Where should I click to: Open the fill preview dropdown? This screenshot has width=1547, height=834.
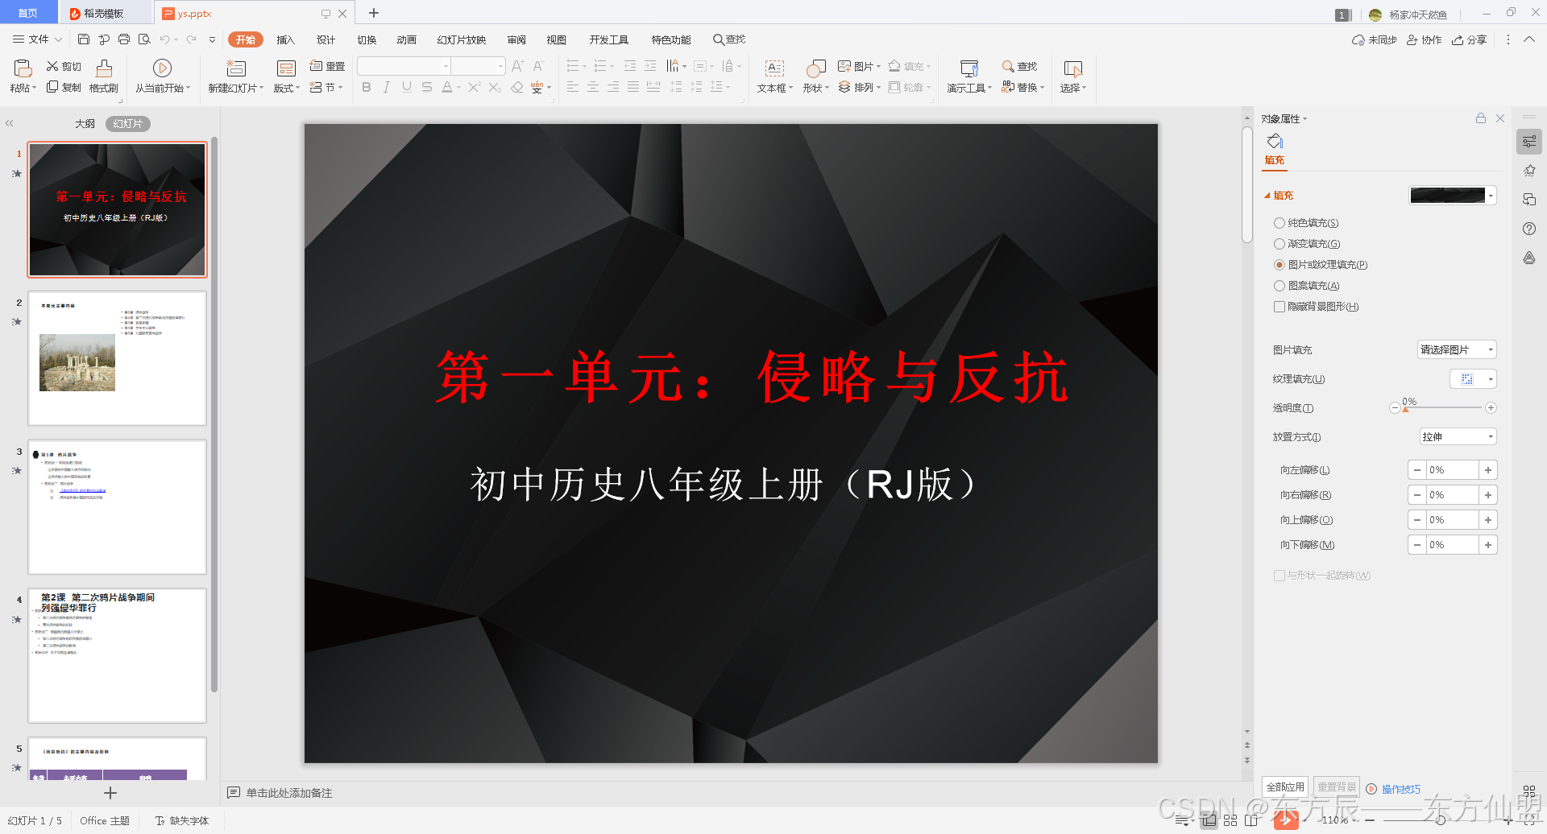[1491, 196]
